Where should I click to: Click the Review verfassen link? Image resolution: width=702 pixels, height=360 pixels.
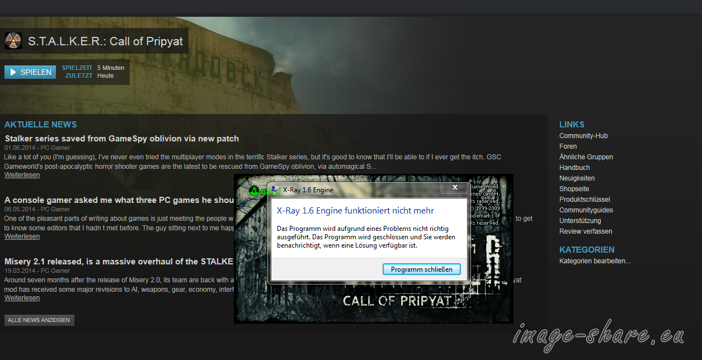pyautogui.click(x=586, y=231)
